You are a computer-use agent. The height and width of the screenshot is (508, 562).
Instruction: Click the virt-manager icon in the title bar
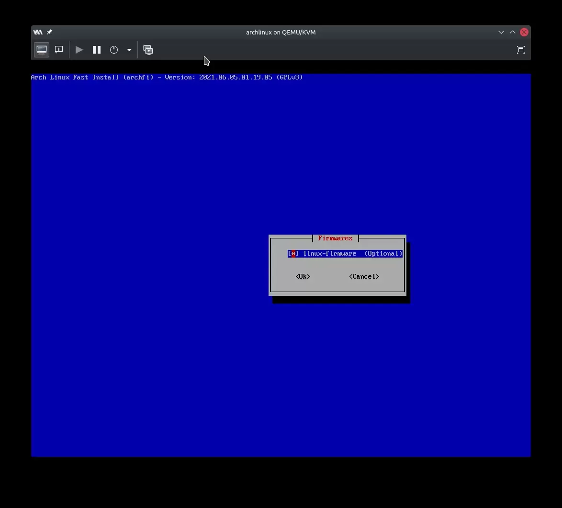tap(38, 32)
